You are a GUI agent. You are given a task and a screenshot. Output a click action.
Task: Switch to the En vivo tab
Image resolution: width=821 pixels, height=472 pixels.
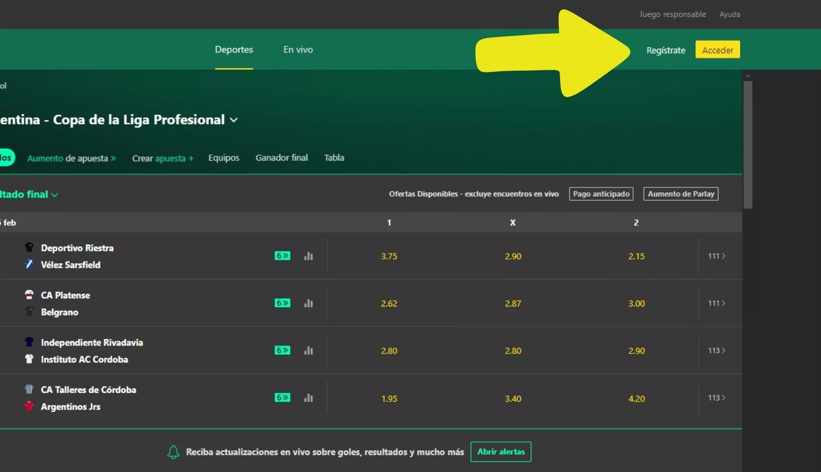coord(298,49)
